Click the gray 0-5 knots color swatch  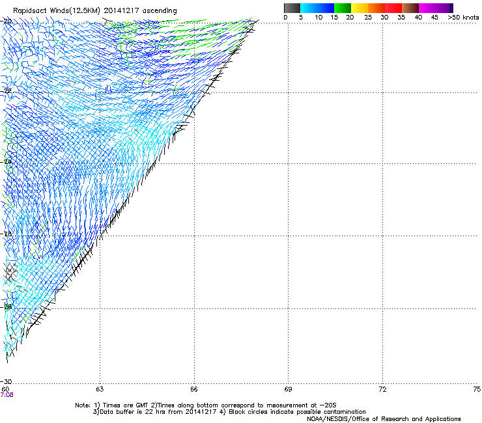[x=292, y=8]
